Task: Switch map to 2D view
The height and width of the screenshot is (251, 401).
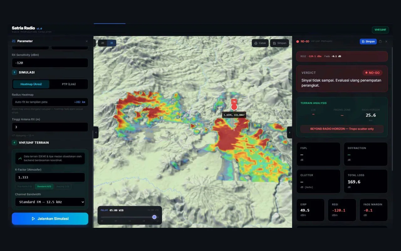Action: point(102,43)
